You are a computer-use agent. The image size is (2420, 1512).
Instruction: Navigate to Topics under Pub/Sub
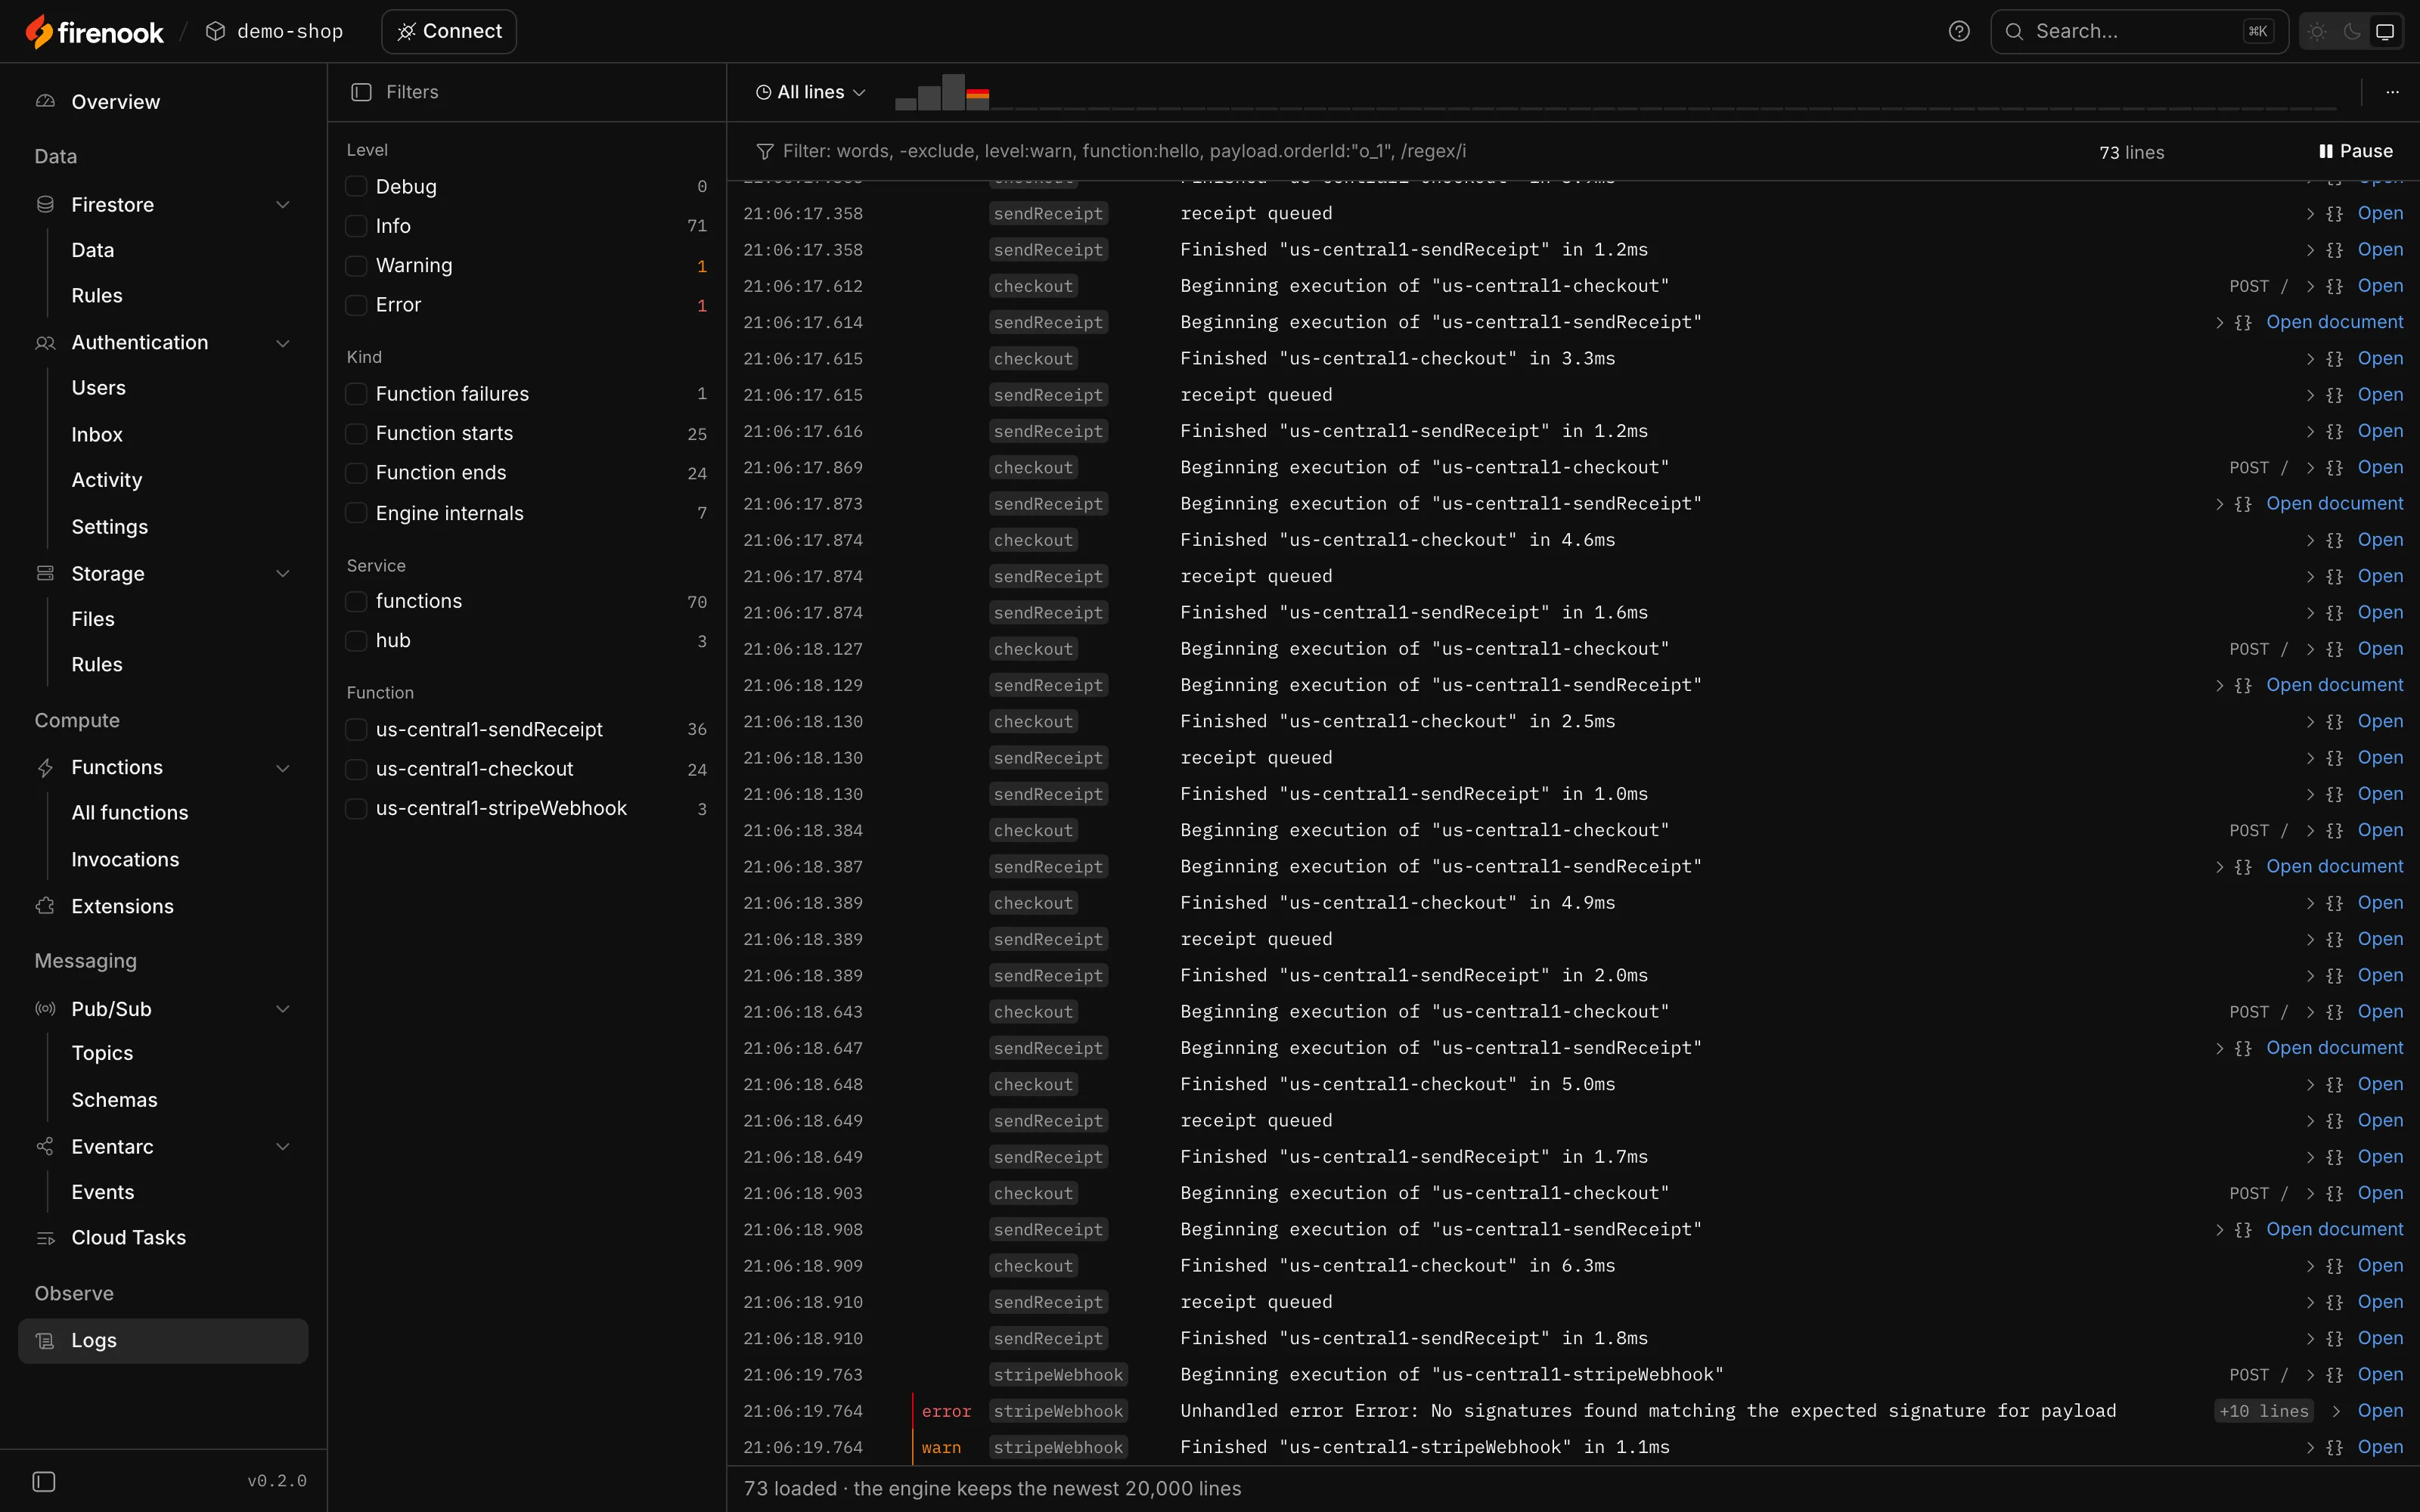coord(102,1053)
